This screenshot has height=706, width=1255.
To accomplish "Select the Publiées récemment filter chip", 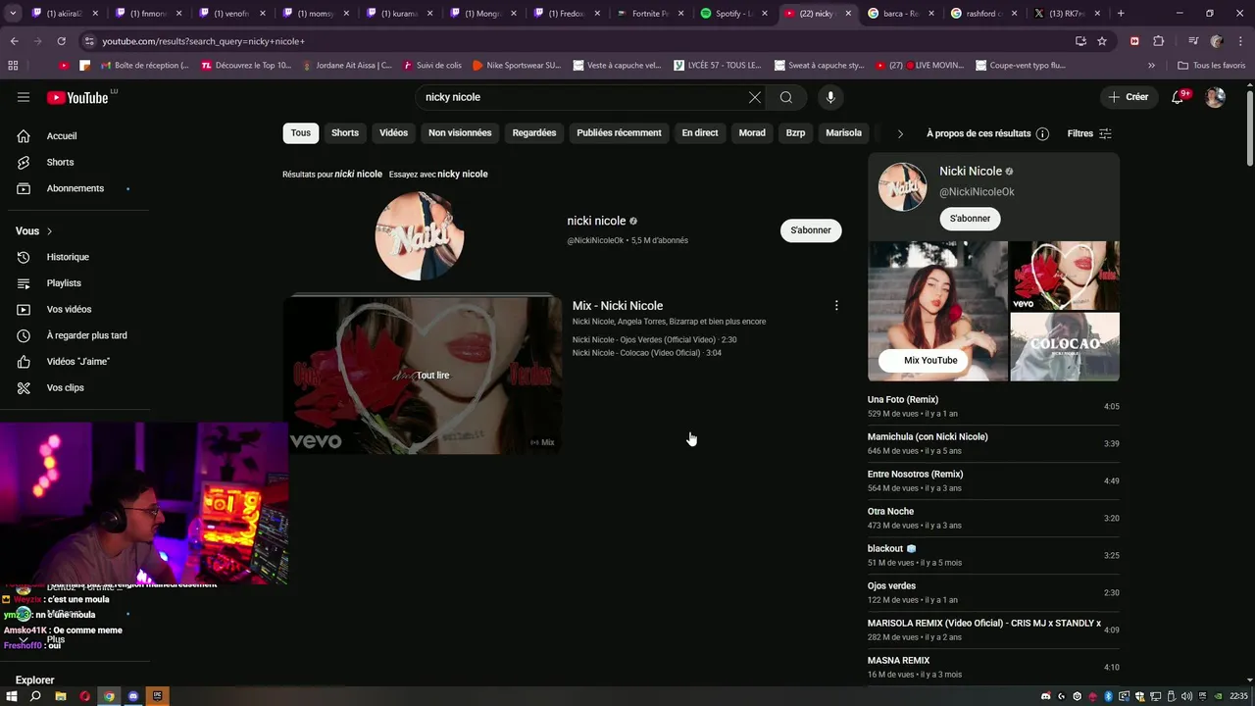I will 619,133.
